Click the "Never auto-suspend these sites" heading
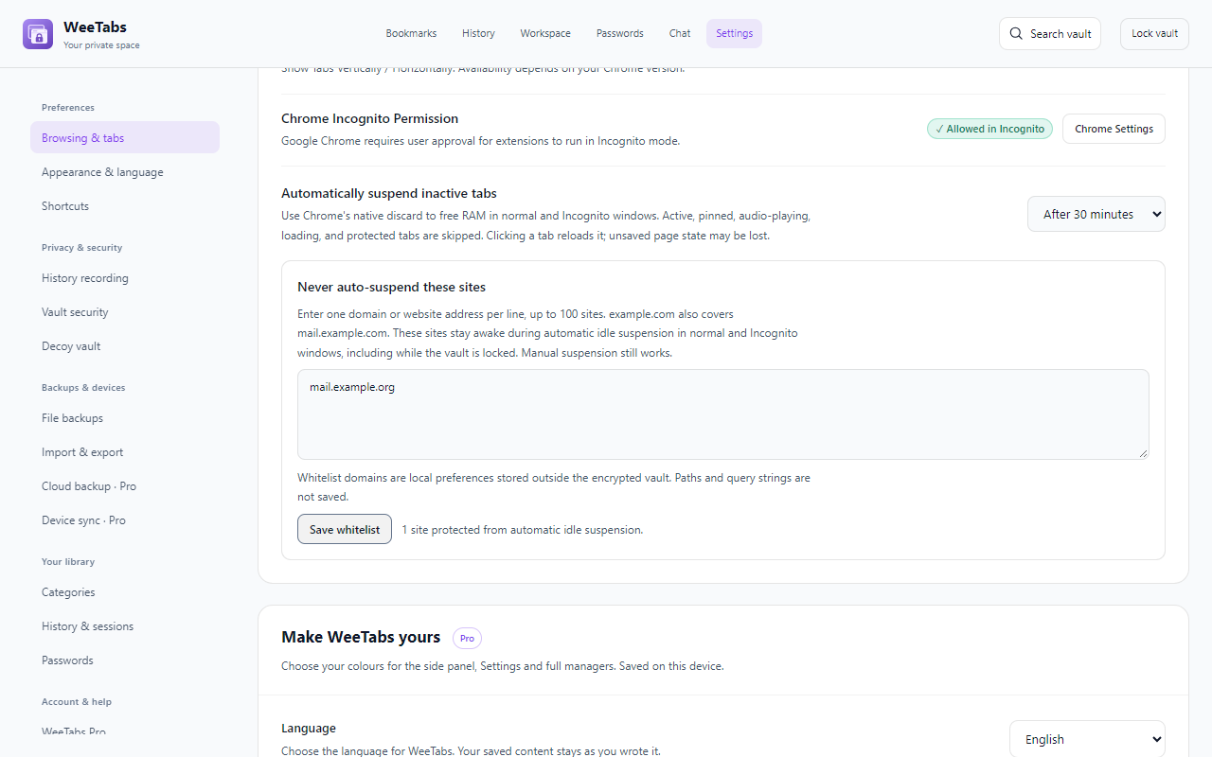This screenshot has height=757, width=1212. 391,287
